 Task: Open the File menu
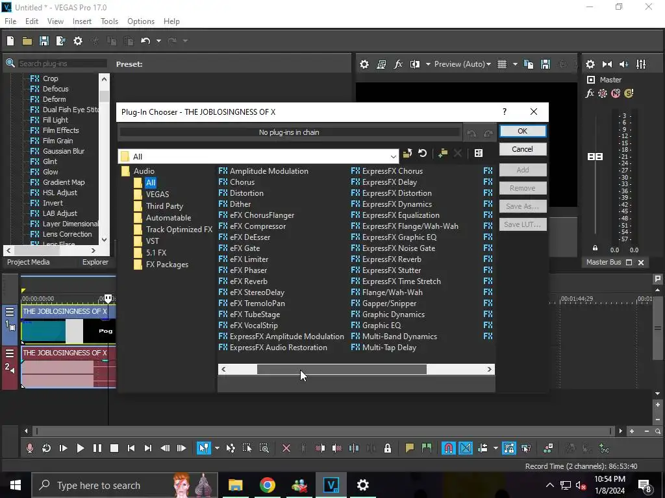10,21
